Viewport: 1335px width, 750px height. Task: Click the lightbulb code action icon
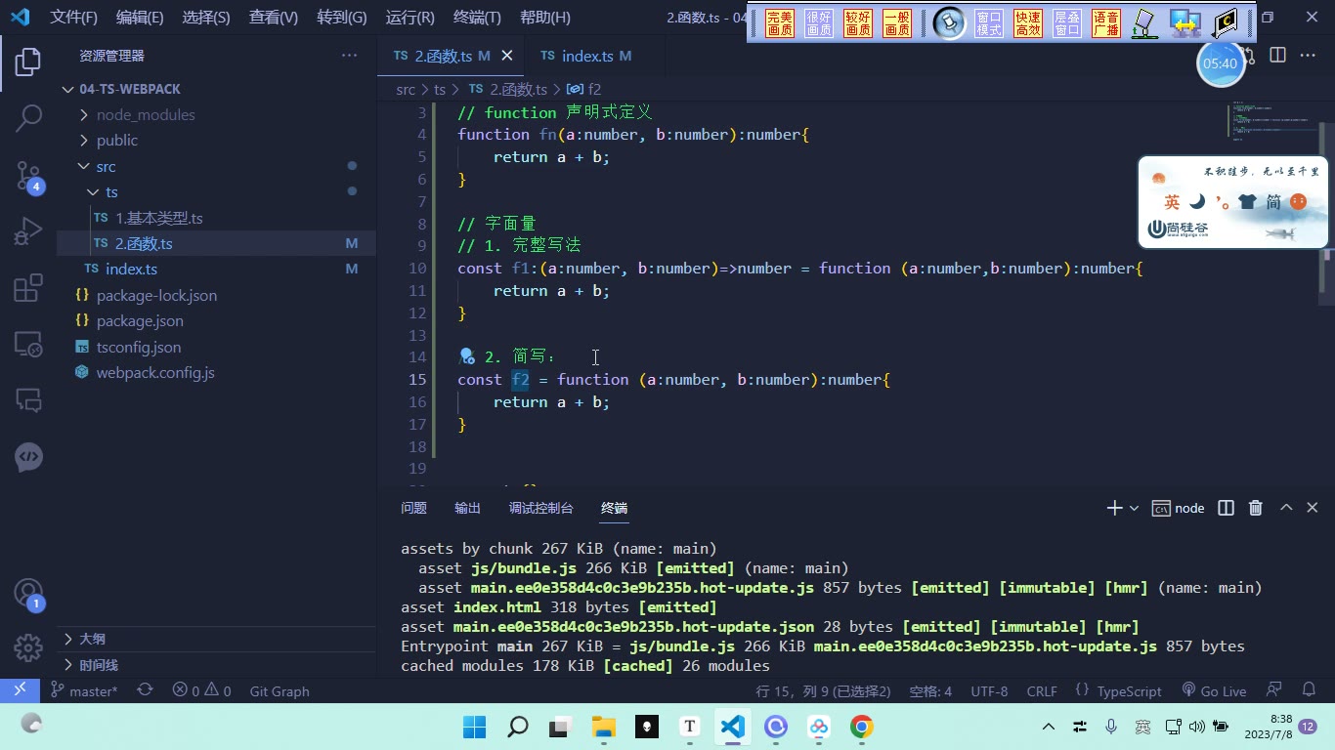467,356
